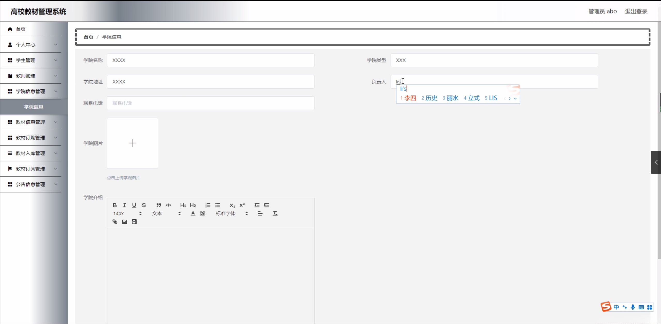Apply italic formatting in the editor toolbar
Image resolution: width=661 pixels, height=324 pixels.
125,205
